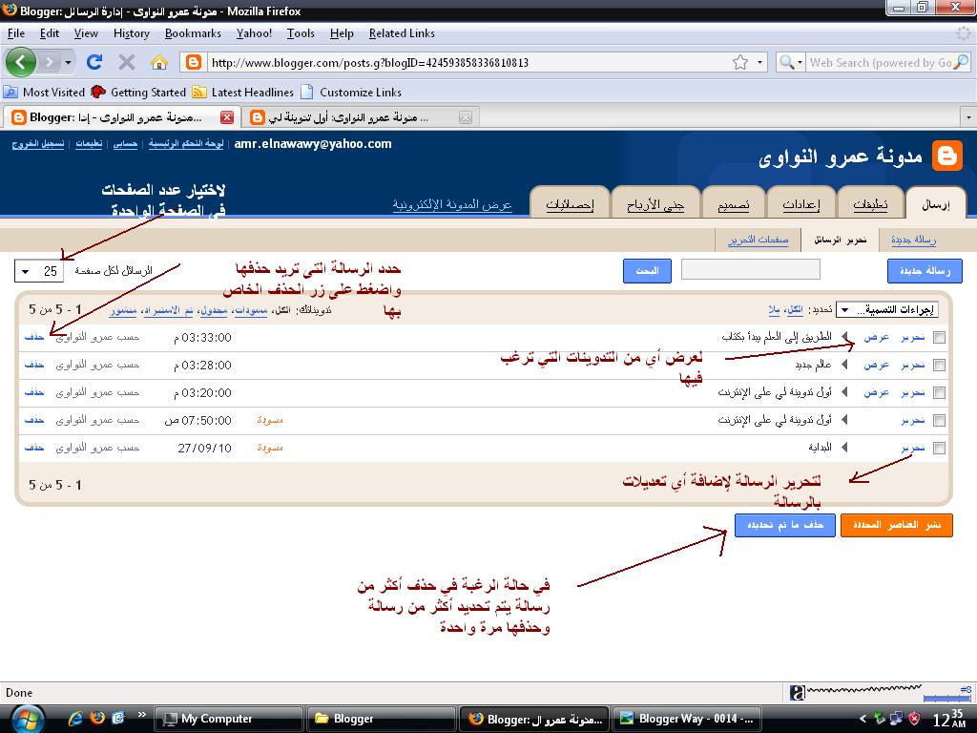977x733 pixels.
Task: Click the search magnifier at the search box's right end
Action: 962,62
